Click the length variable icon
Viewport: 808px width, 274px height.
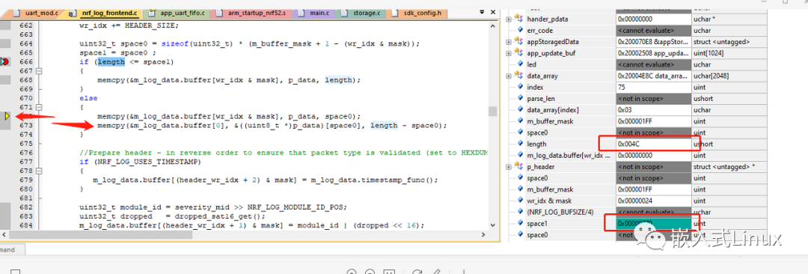coord(520,144)
